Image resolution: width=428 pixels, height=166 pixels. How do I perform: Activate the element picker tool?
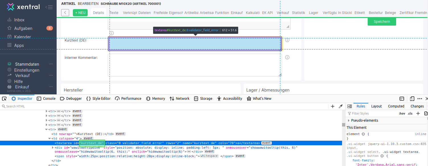click(x=4, y=99)
